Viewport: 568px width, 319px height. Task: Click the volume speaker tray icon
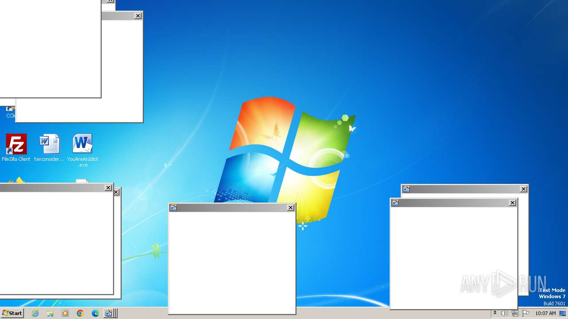(505, 313)
